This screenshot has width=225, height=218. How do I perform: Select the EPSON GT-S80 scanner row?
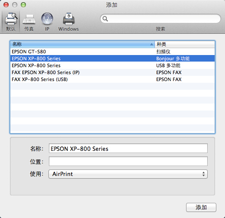(112, 52)
